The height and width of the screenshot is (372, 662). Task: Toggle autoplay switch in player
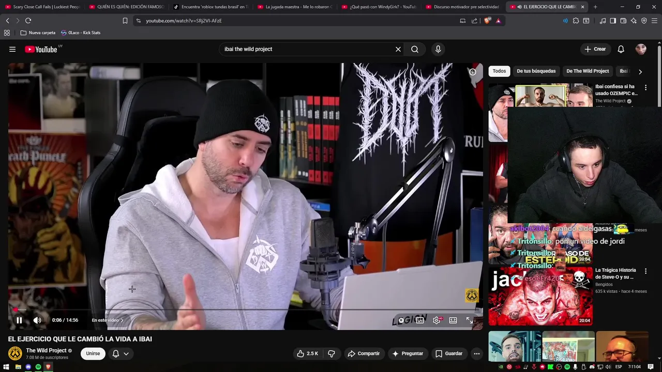(401, 320)
